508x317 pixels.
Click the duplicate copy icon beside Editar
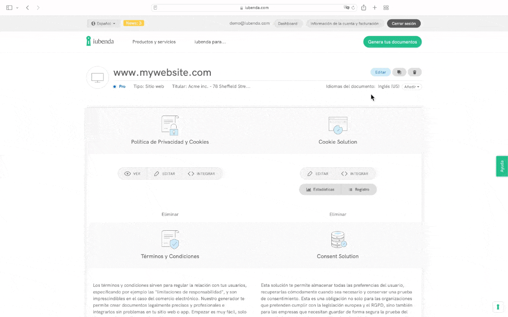(399, 72)
